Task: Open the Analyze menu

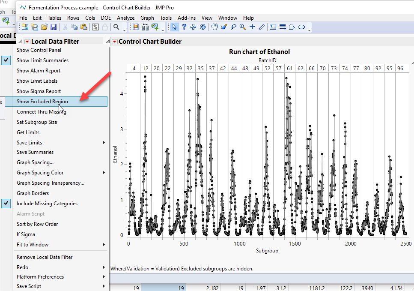Action: coord(125,18)
